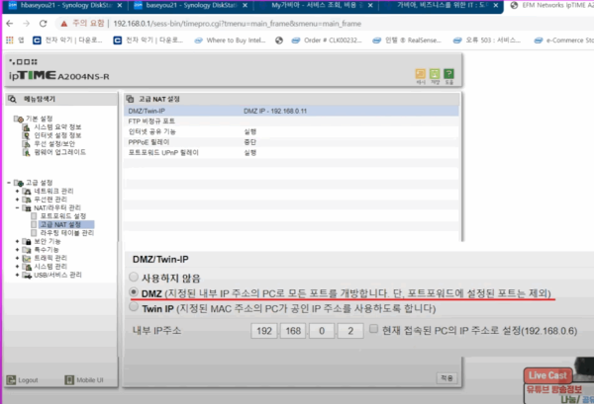
Task: Click the globe bookmark icon
Action: tap(279, 40)
